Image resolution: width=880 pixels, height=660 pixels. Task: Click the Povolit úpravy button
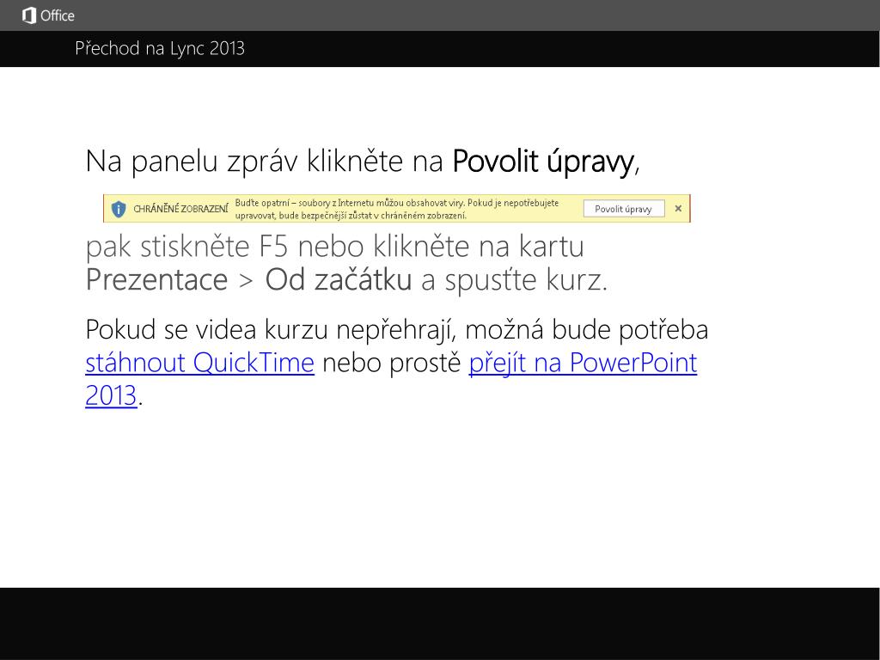[x=624, y=209]
